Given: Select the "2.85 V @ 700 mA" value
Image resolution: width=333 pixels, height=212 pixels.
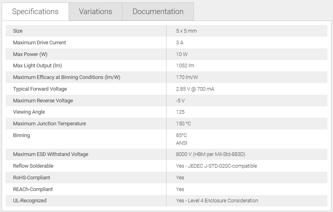Looking at the screenshot, I should click(x=195, y=89).
